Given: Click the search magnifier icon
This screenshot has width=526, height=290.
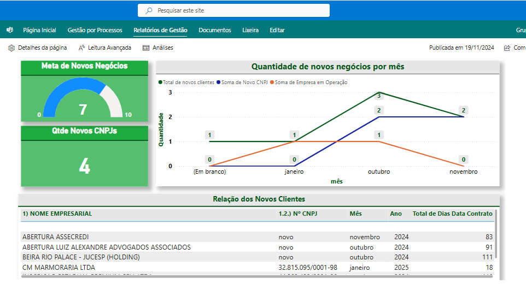Looking at the screenshot, I should point(149,10).
